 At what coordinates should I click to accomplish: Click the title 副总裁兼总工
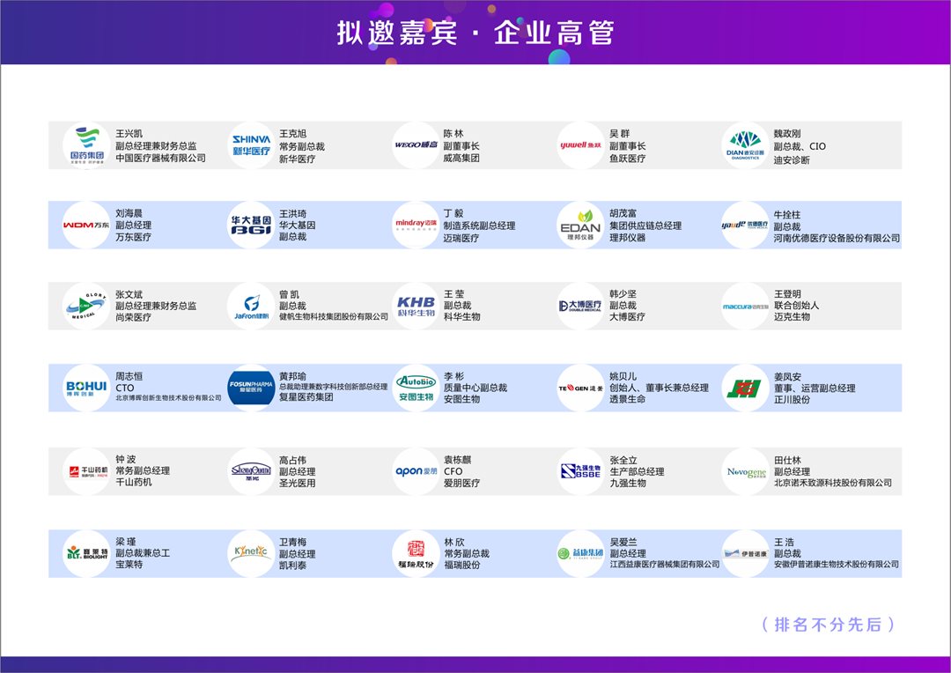[x=143, y=553]
